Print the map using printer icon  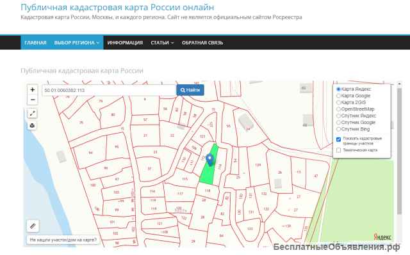coord(33,126)
